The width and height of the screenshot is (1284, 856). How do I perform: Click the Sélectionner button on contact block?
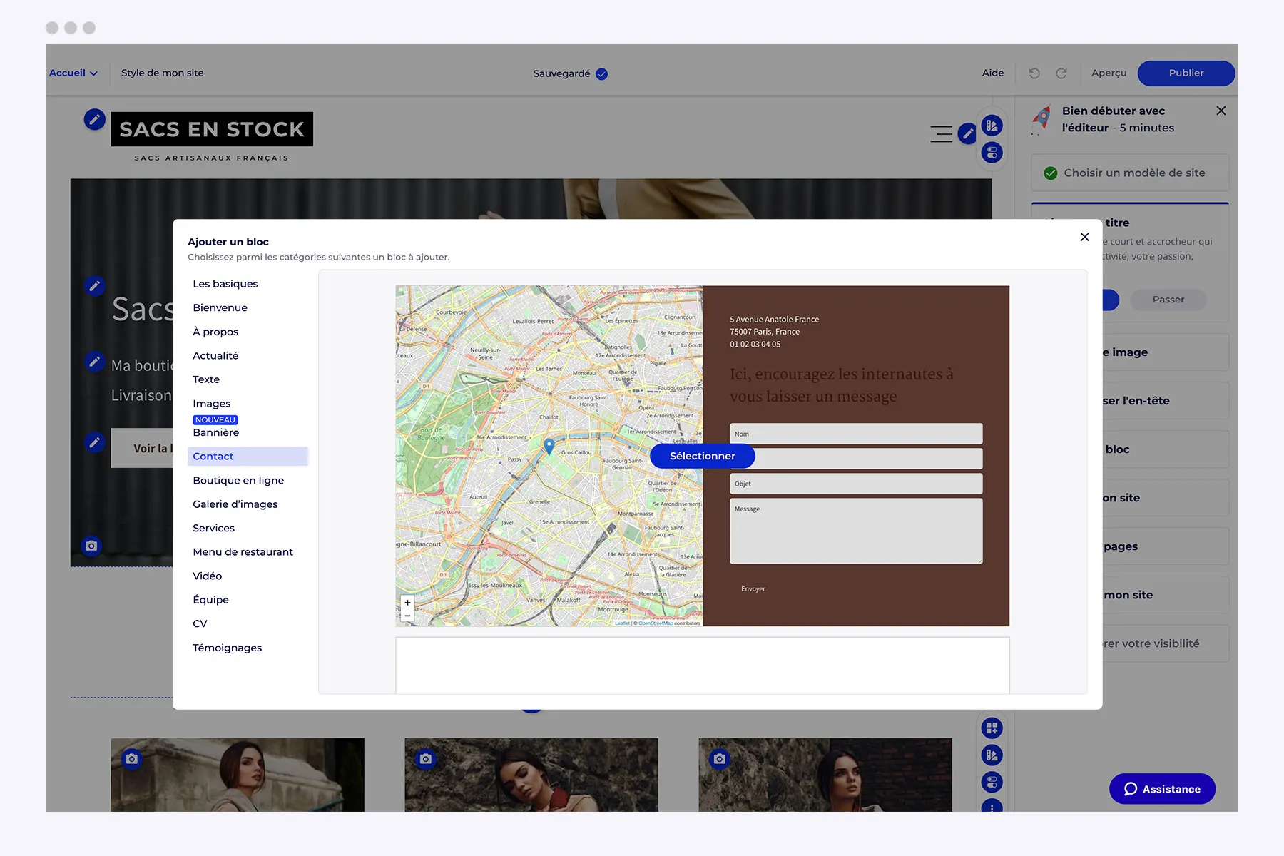point(702,456)
